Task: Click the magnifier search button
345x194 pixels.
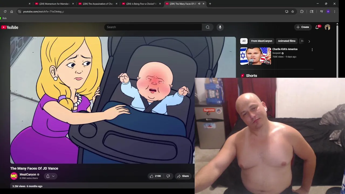Action: [x=208, y=27]
